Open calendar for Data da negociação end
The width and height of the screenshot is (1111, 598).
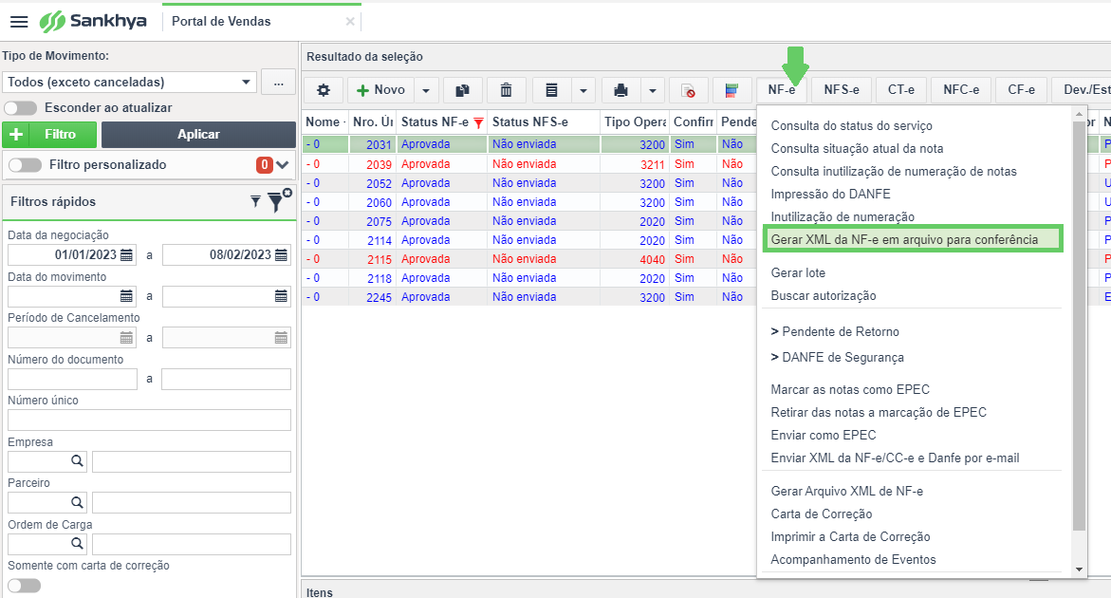tap(281, 255)
